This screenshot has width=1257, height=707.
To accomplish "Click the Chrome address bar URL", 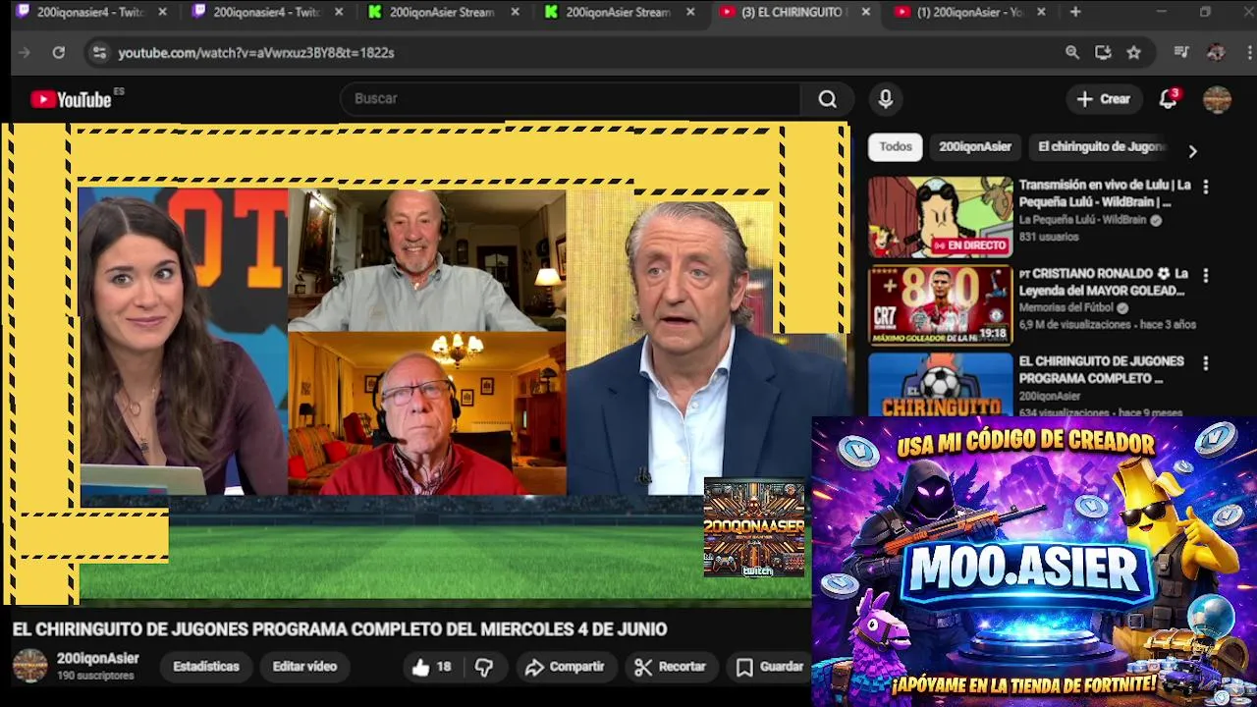I will click(x=256, y=52).
